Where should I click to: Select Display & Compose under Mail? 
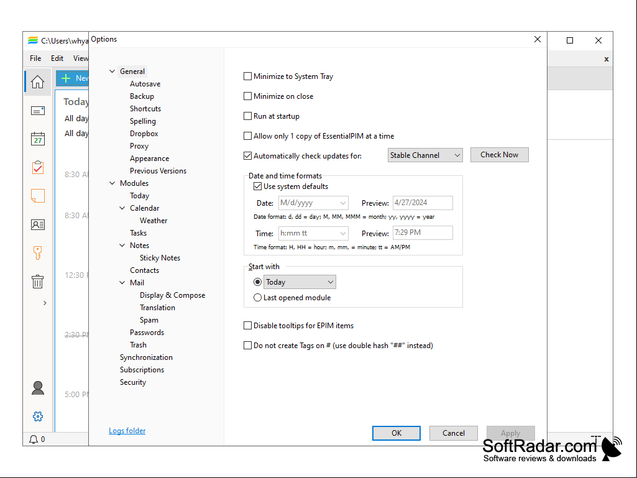172,295
